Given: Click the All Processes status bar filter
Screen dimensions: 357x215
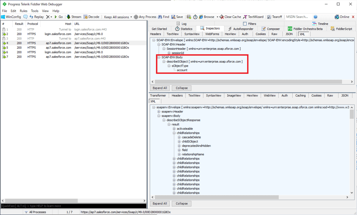Looking at the screenshot, I should [x=35, y=212].
